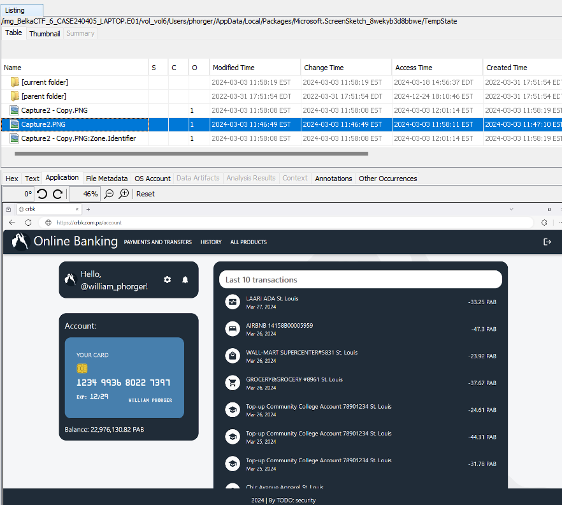Open the Annotations tab
Screen dimensions: 562x505
click(333, 179)
